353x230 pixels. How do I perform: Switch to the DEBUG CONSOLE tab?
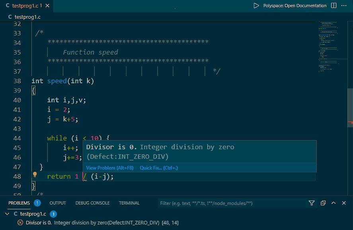tap(92, 203)
